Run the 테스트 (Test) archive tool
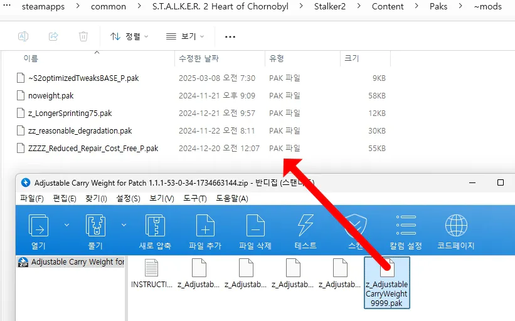 305,226
